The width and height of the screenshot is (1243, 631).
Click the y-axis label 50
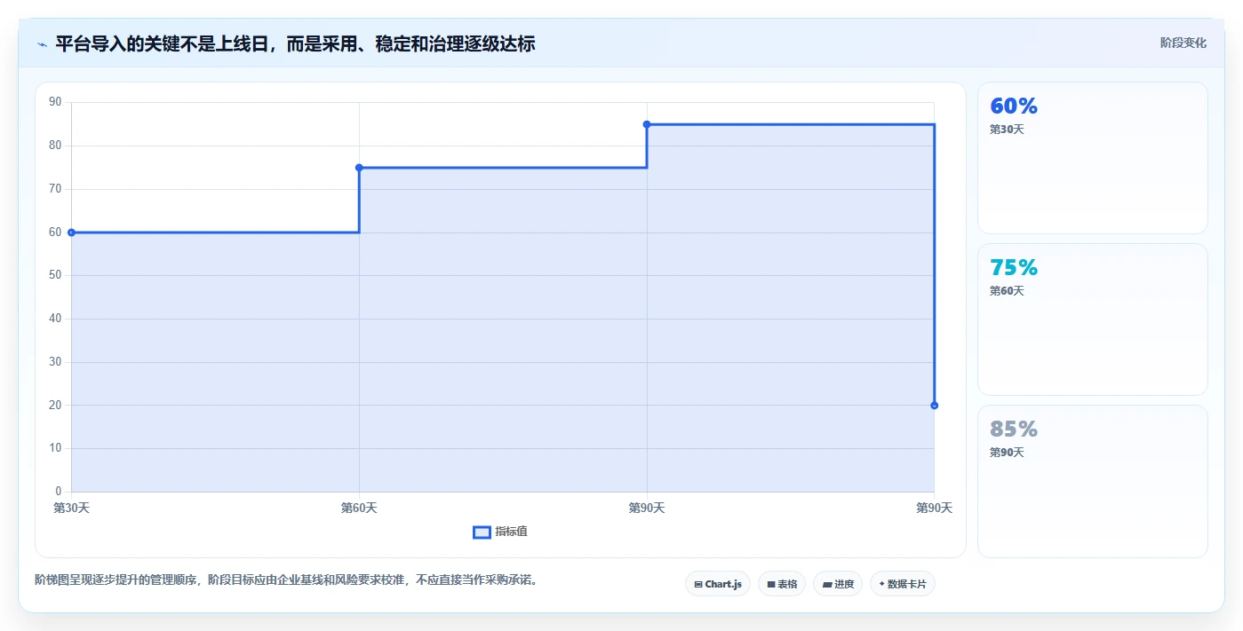[55, 275]
